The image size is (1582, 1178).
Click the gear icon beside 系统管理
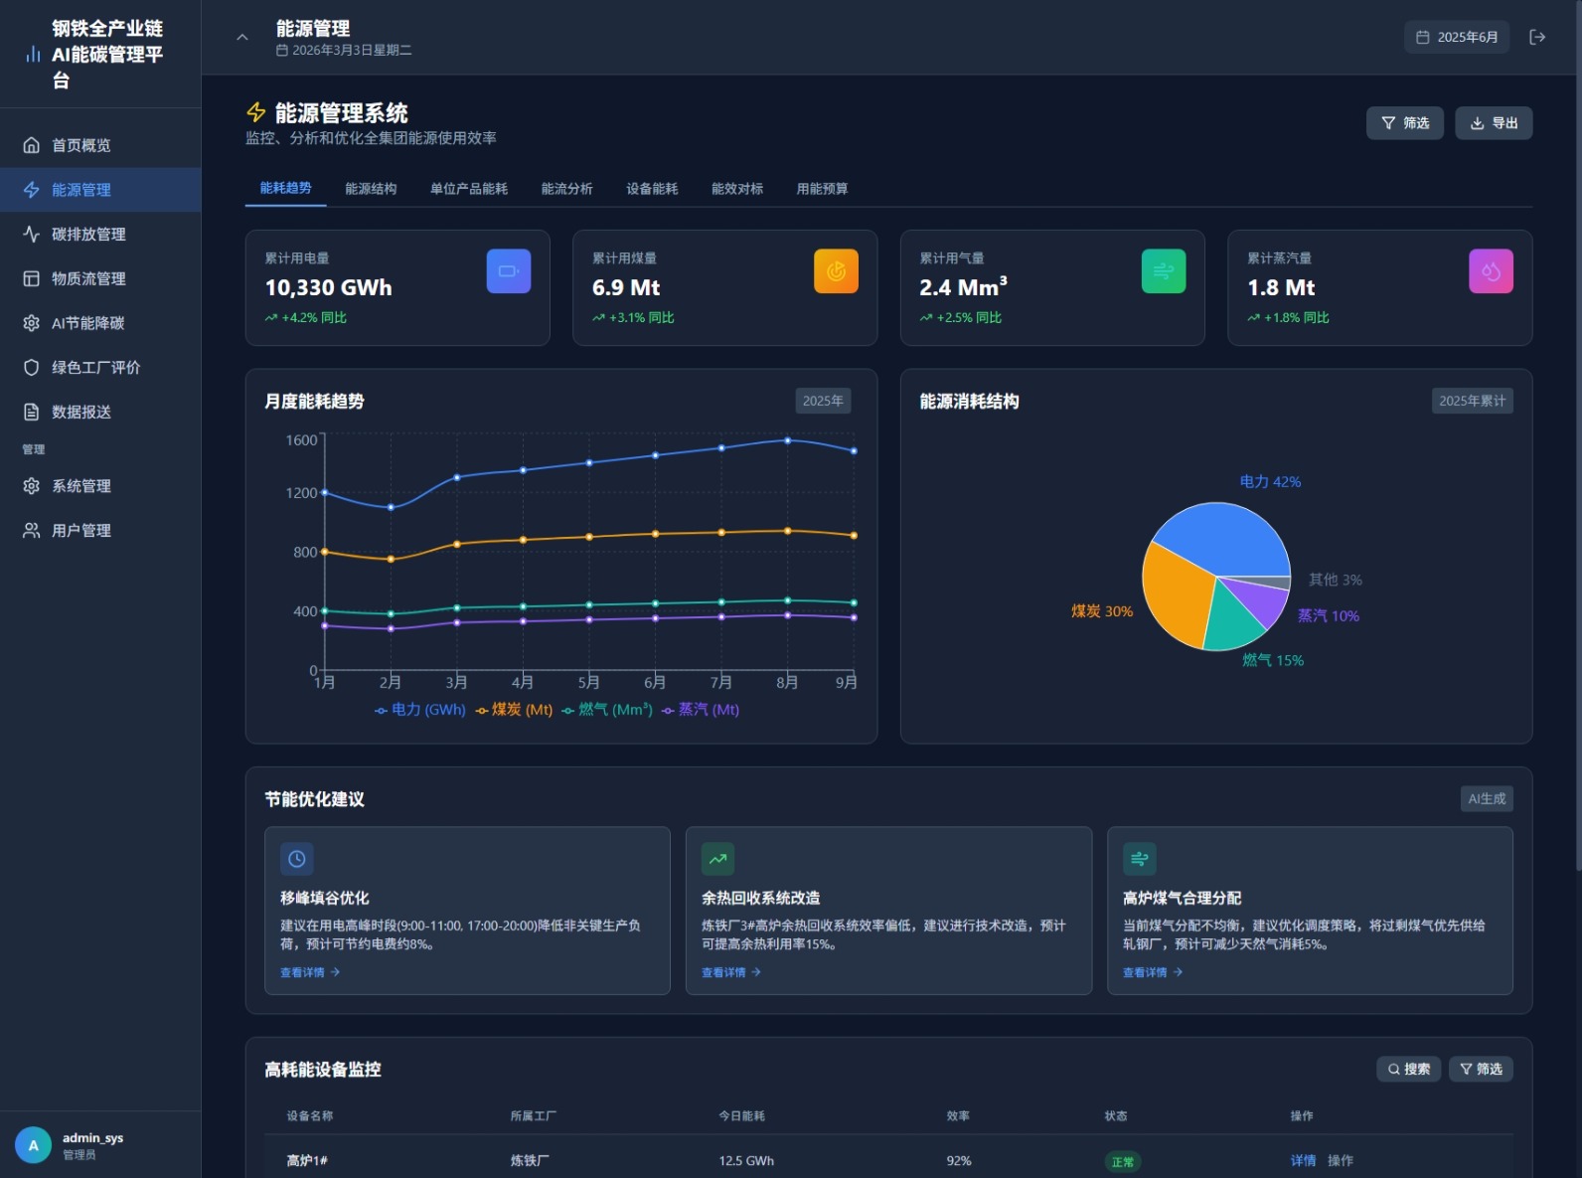[32, 486]
